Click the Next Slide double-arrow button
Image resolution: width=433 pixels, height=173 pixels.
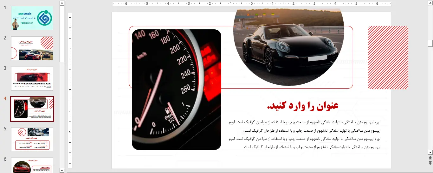tap(430, 163)
